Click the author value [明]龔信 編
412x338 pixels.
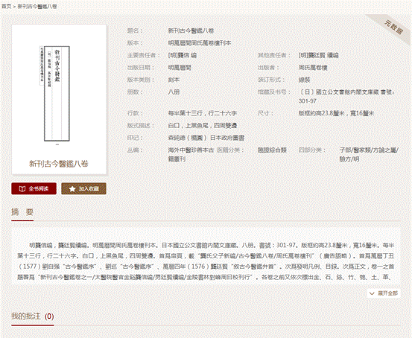[183, 55]
